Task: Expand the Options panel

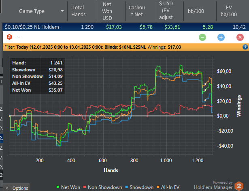Action: [x=16, y=188]
